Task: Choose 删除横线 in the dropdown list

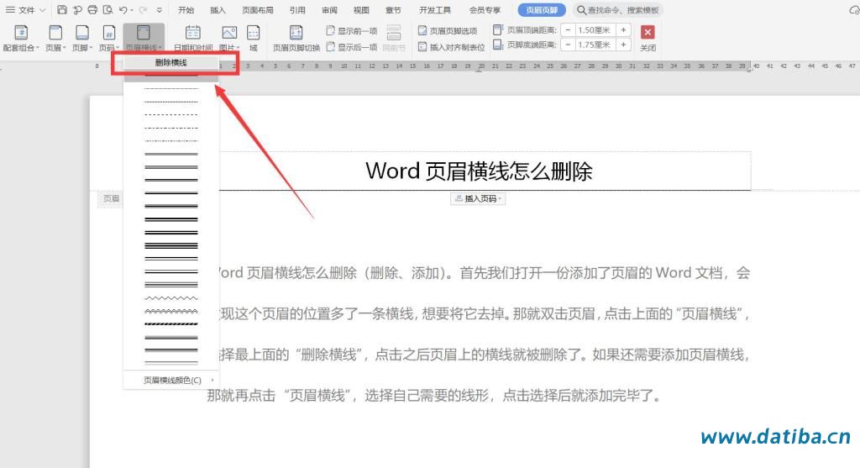Action: point(171,62)
